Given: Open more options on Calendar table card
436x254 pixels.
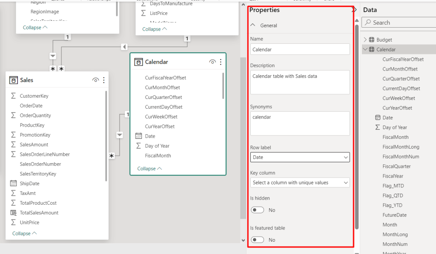Looking at the screenshot, I should [x=221, y=62].
